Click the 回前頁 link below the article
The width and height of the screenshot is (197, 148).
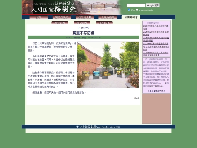point(136,98)
